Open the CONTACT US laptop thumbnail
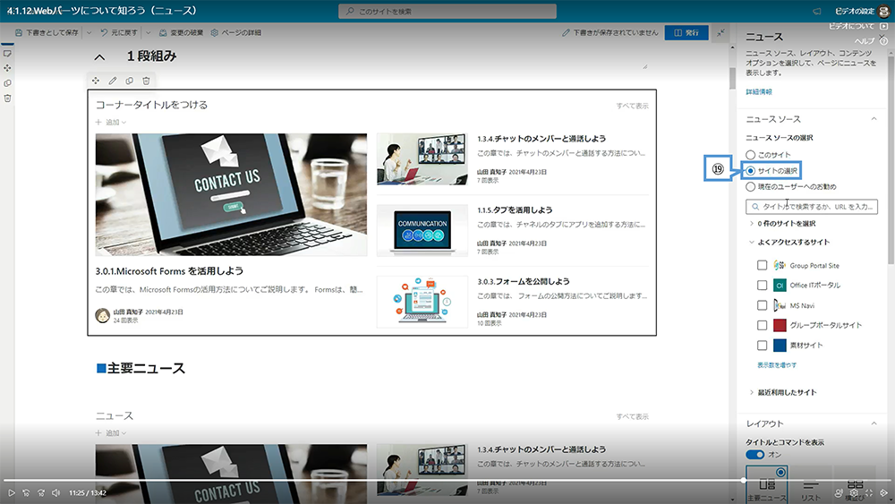Screen dimensions: 895x504 (x=231, y=194)
